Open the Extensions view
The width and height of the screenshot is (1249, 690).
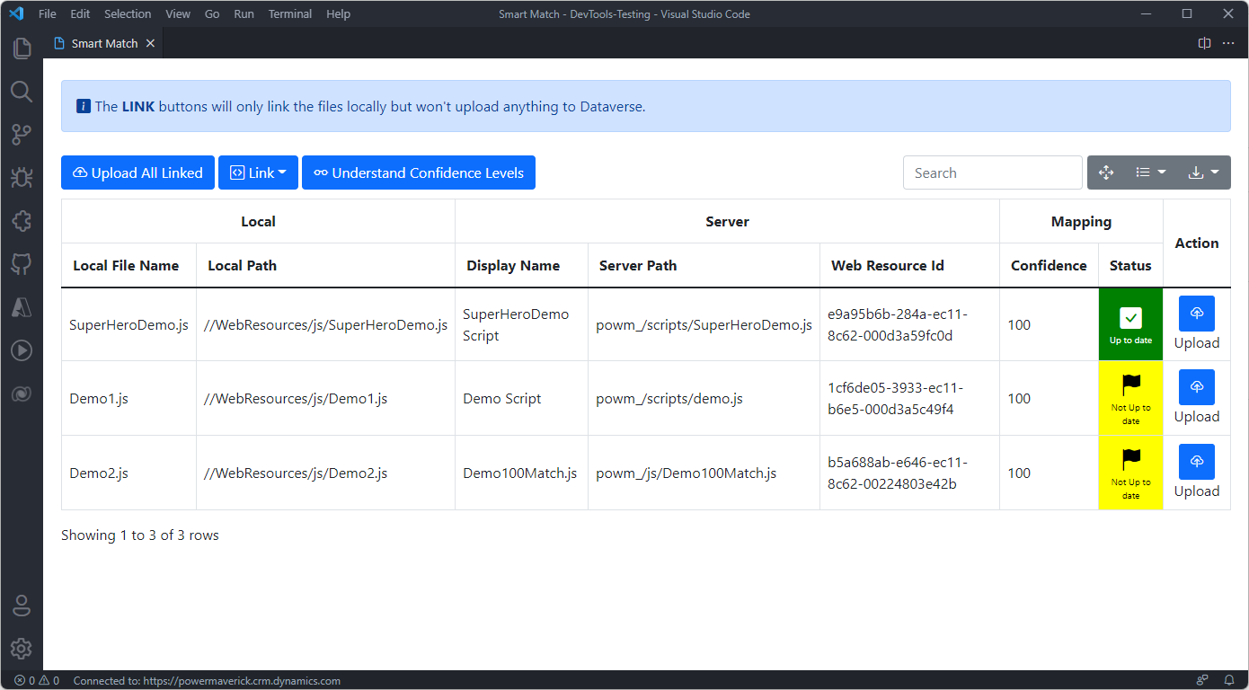(22, 221)
